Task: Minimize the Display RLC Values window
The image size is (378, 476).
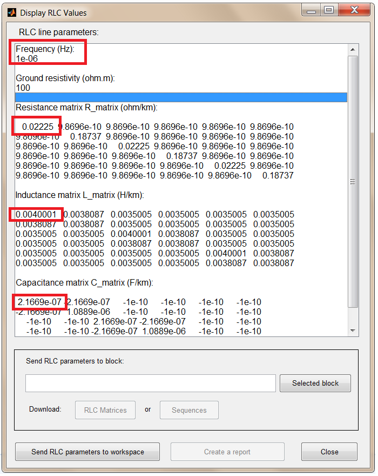Action: point(310,10)
